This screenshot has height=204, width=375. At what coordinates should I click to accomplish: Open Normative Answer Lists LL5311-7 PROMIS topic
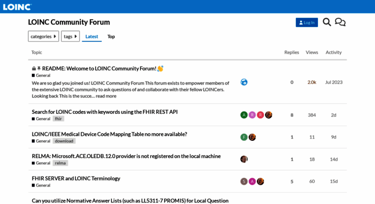[130, 201]
